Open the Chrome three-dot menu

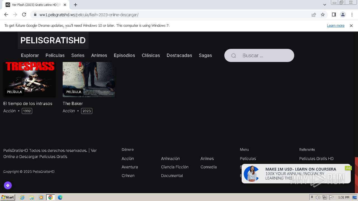(x=352, y=15)
